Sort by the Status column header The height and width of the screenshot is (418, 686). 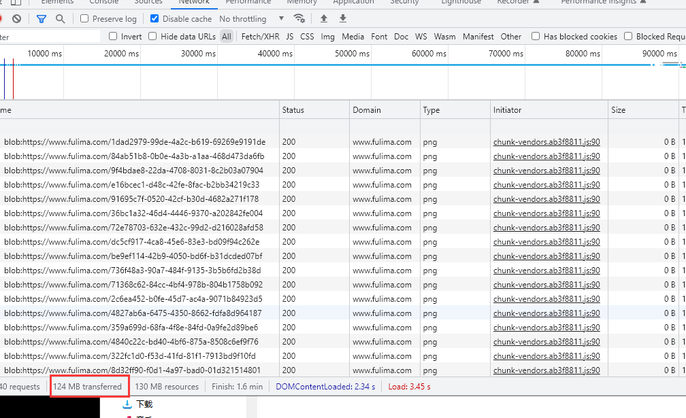click(x=314, y=110)
